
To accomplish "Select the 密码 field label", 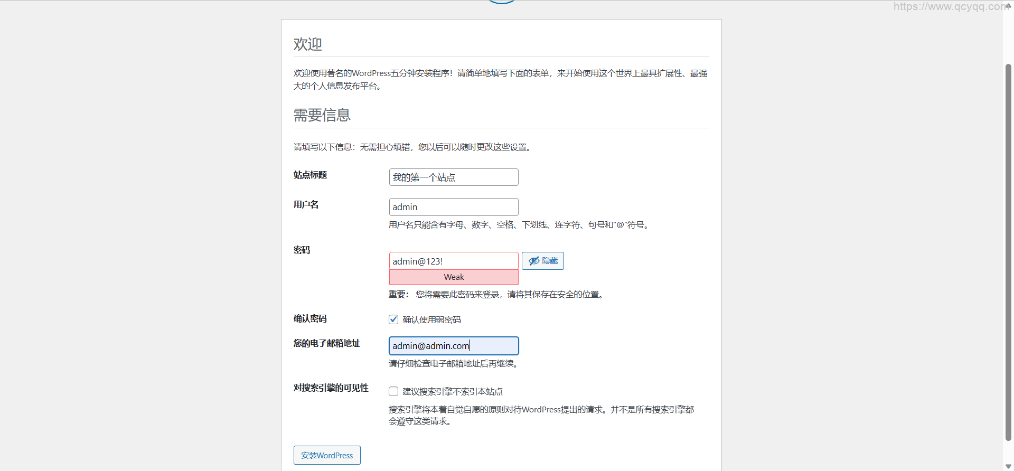I will [302, 250].
